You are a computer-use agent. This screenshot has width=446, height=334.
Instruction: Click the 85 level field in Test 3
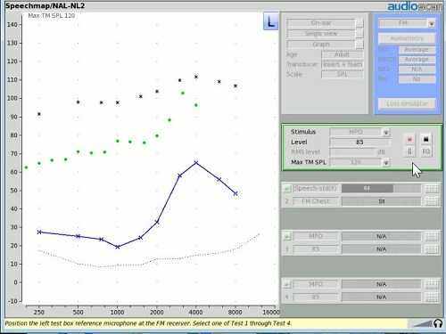316,249
